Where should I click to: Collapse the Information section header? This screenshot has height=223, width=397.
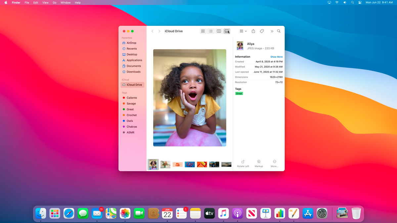tap(243, 56)
